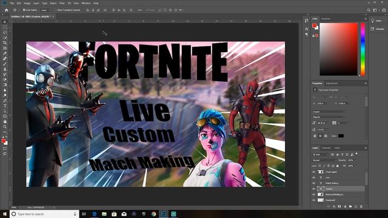388x218 pixels.
Task: Hide the second-from-bottom image layer
Action: tap(314, 194)
